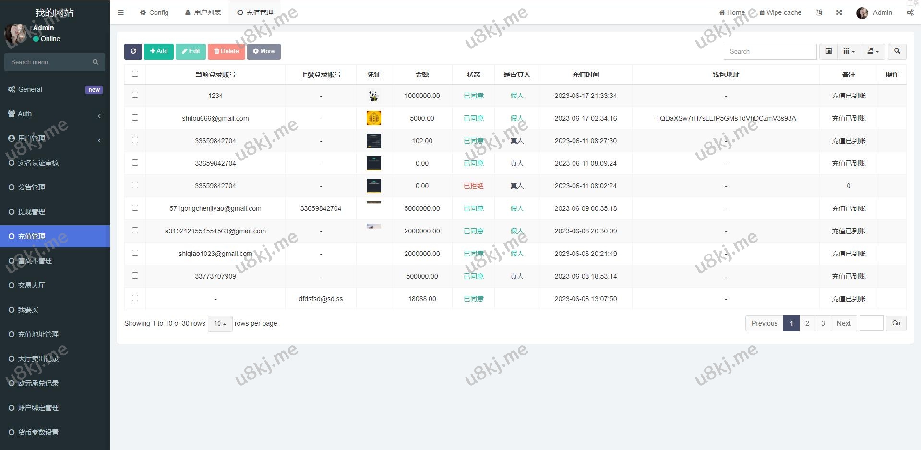Click the settings gears icon top right
921x450 pixels.
(x=910, y=12)
